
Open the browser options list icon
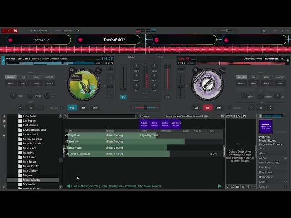point(222,116)
